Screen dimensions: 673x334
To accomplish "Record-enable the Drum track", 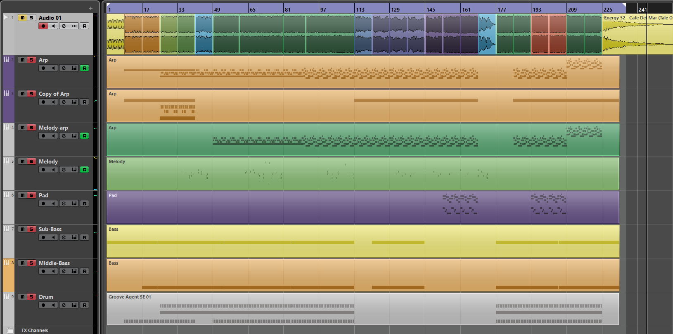I will click(43, 305).
